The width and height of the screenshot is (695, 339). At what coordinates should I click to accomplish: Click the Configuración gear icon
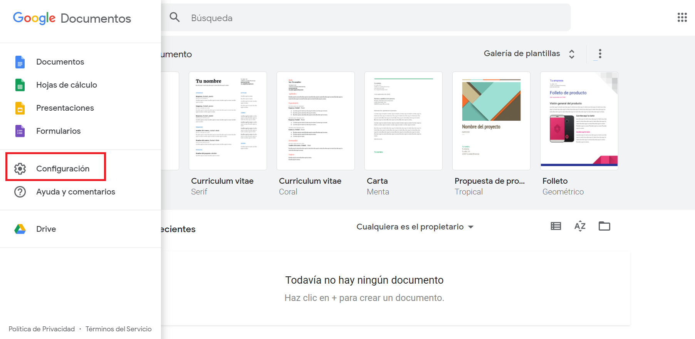(20, 169)
